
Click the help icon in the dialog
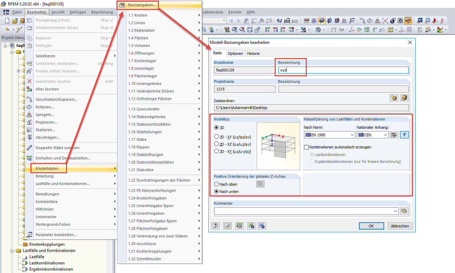click(216, 226)
